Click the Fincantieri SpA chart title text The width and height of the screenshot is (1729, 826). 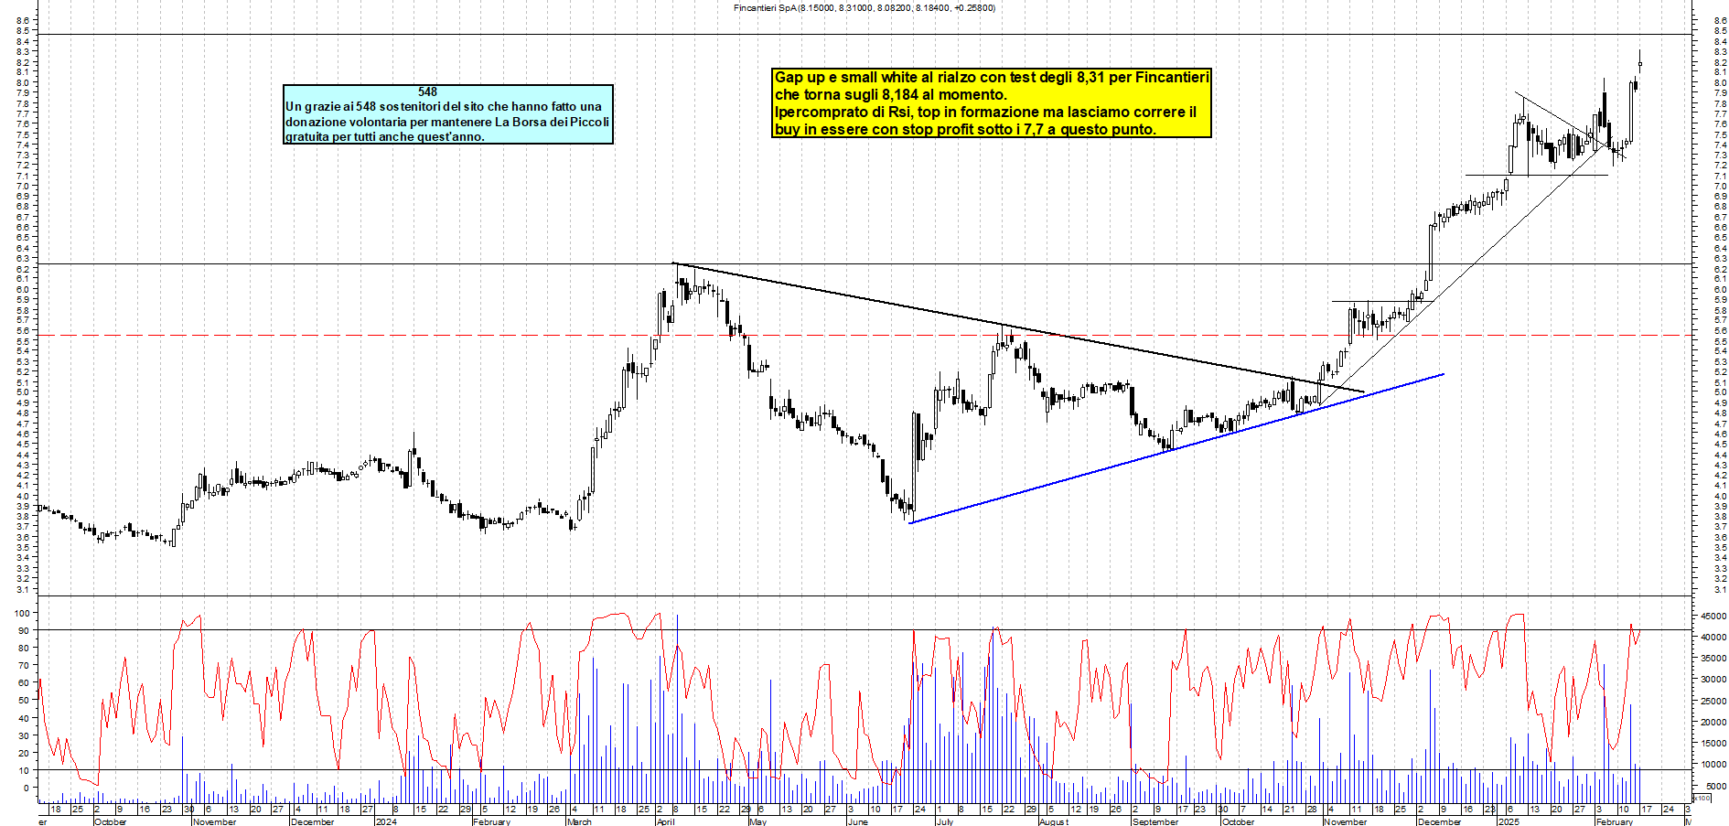(864, 7)
